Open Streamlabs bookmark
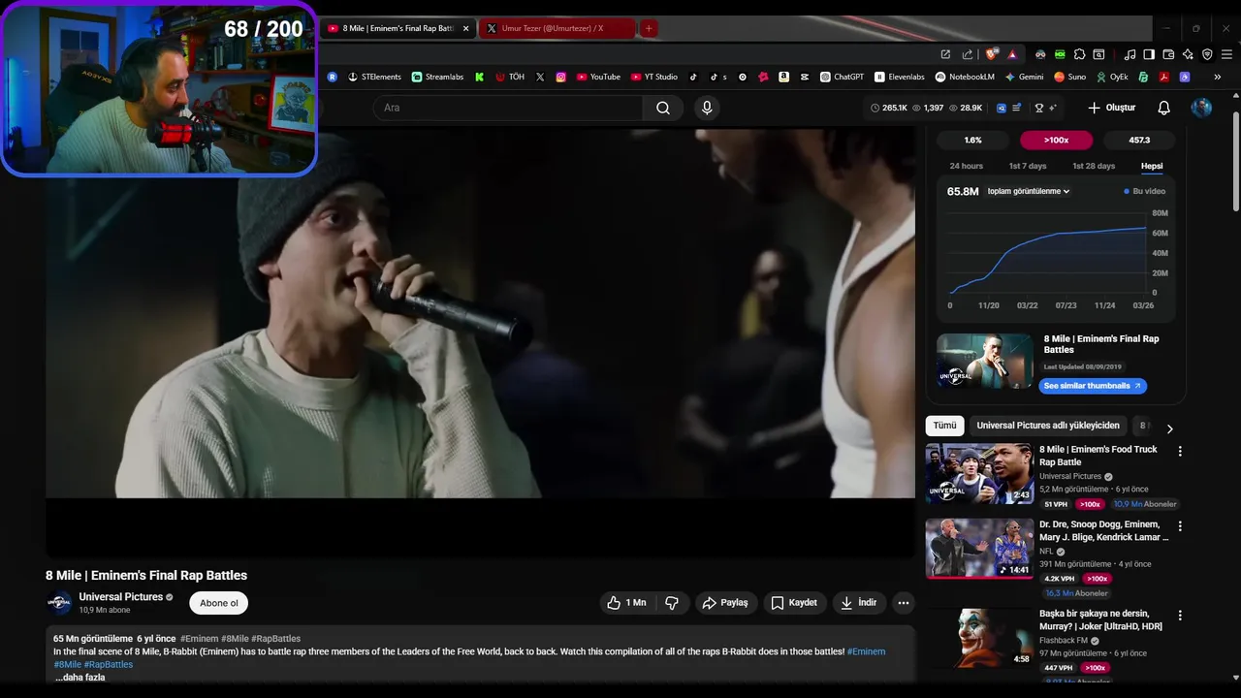The height and width of the screenshot is (698, 1241). pyautogui.click(x=437, y=77)
